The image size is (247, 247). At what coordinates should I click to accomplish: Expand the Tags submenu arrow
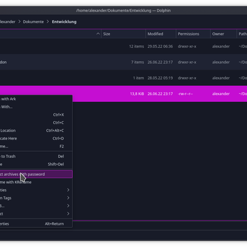click(68, 198)
